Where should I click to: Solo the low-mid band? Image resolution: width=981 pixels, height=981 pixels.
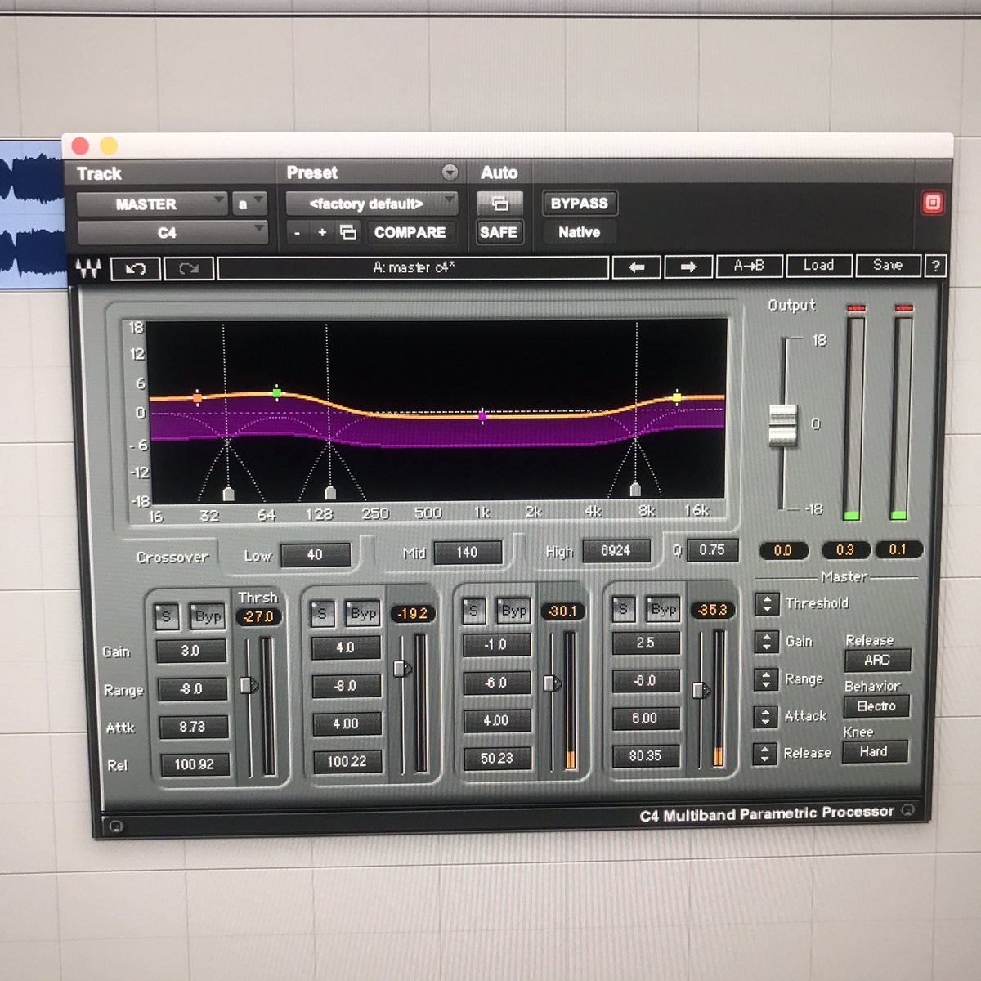click(x=322, y=613)
